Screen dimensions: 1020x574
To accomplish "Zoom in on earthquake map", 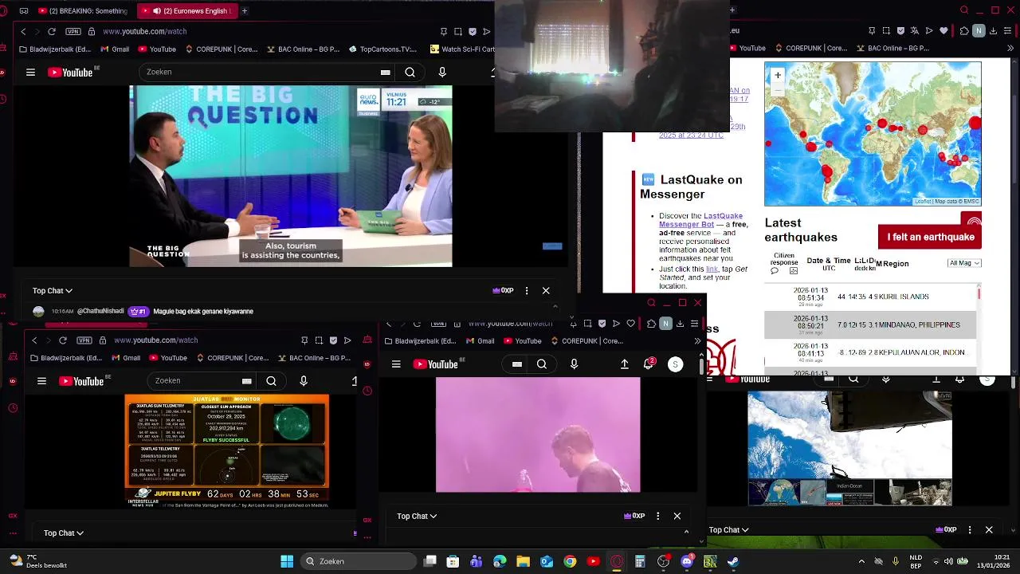I will (x=778, y=75).
